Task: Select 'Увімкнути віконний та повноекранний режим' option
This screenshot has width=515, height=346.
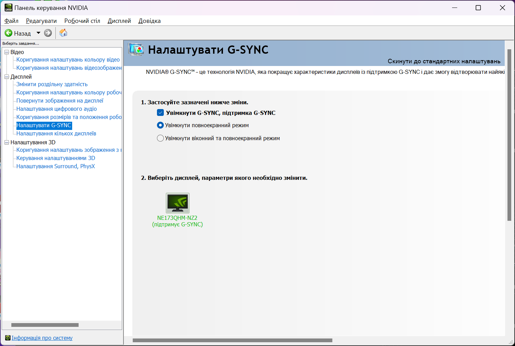Action: 160,138
